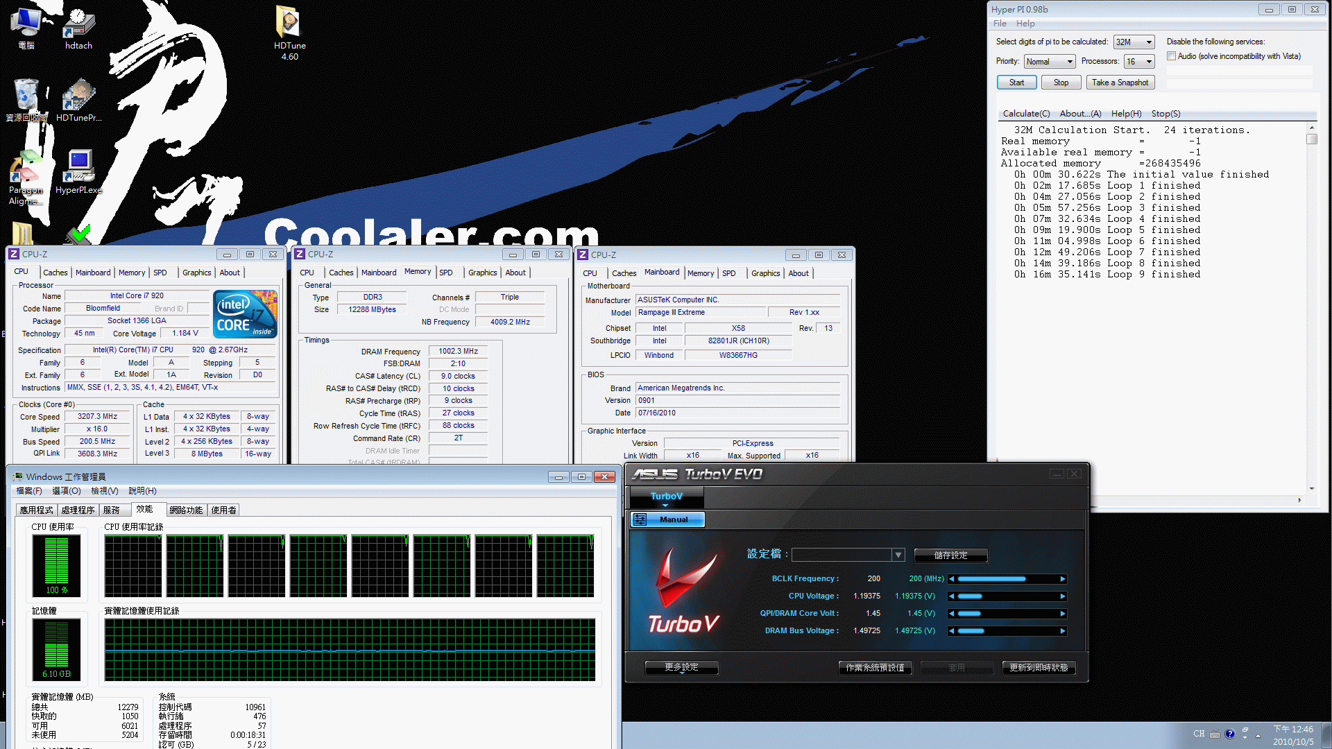Open the Calculate(C) menu in Hyper PI
This screenshot has height=749, width=1332.
tap(1026, 114)
